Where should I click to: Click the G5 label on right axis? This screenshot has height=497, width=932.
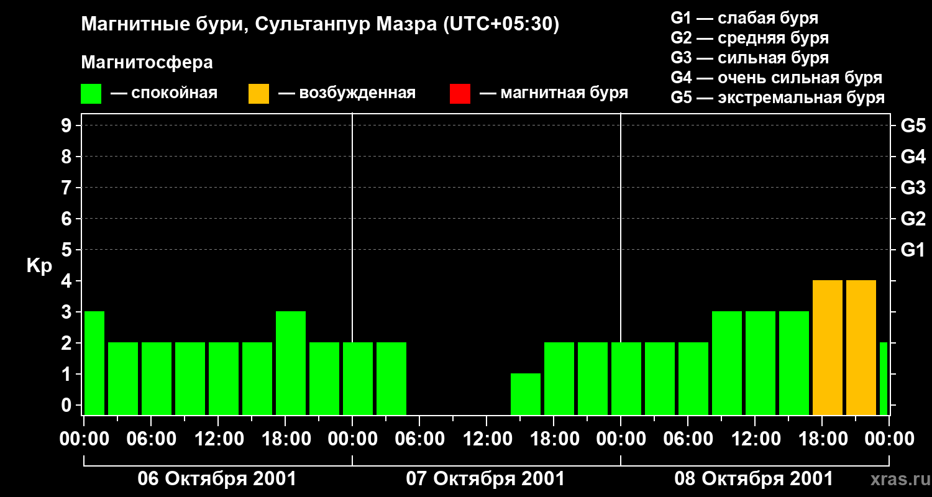point(913,126)
